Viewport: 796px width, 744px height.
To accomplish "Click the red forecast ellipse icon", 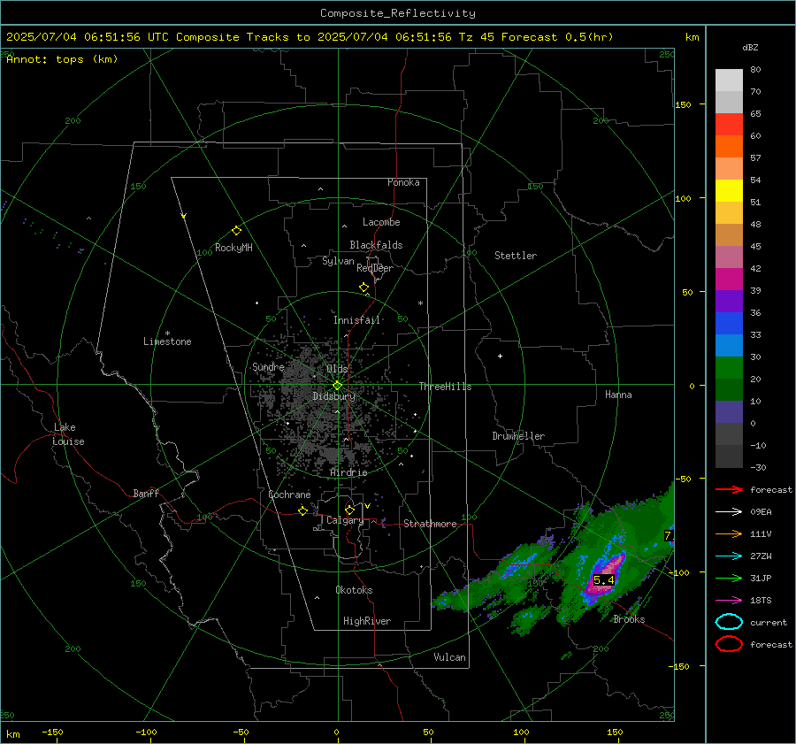I will (x=729, y=644).
